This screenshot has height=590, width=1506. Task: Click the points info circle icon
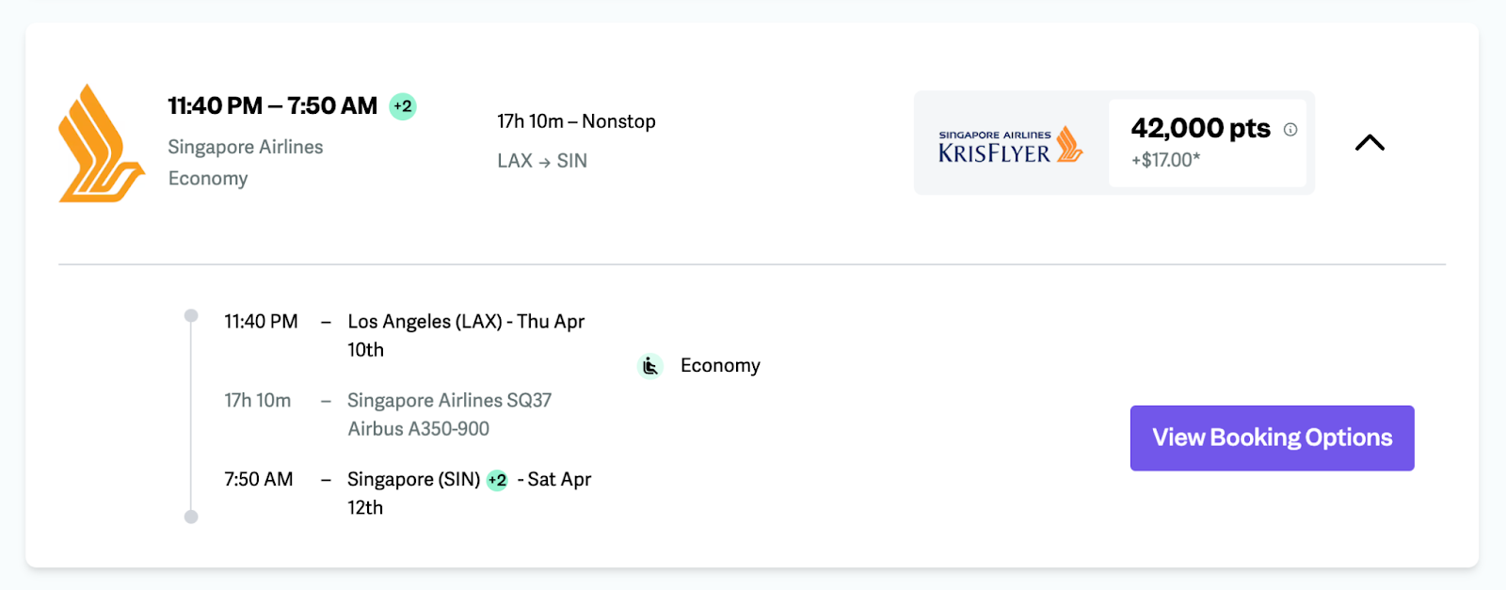tap(1290, 130)
